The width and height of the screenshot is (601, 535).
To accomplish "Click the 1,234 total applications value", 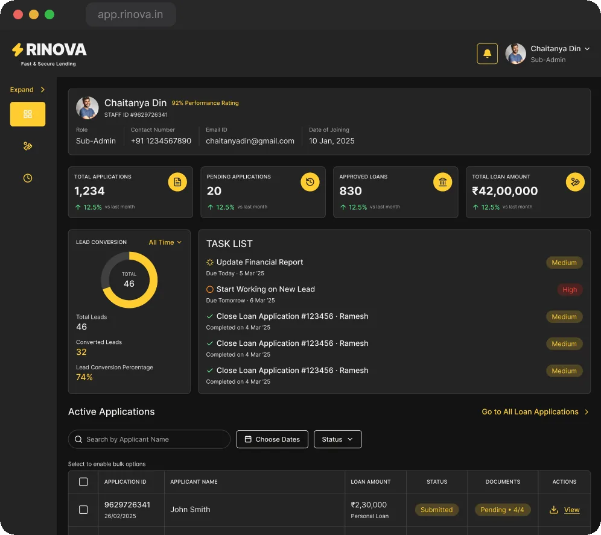I will pyautogui.click(x=89, y=191).
